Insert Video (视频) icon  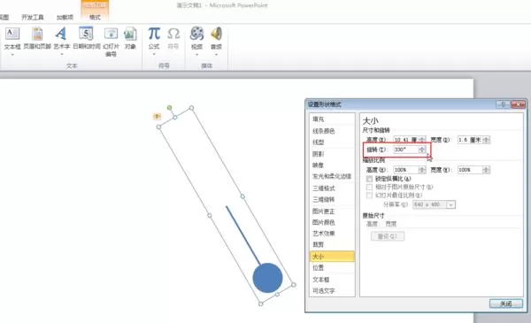tap(196, 34)
